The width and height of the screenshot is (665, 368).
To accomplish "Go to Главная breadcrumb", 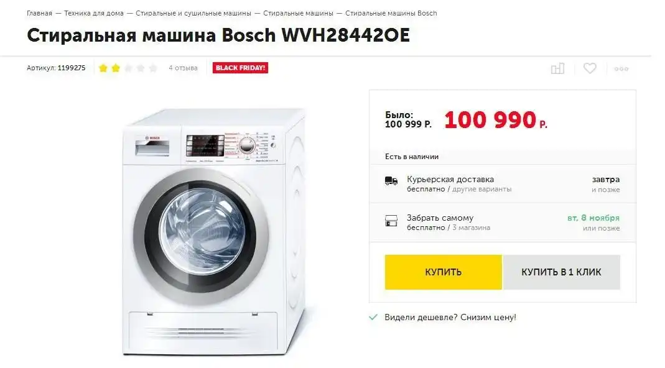I will click(x=39, y=13).
